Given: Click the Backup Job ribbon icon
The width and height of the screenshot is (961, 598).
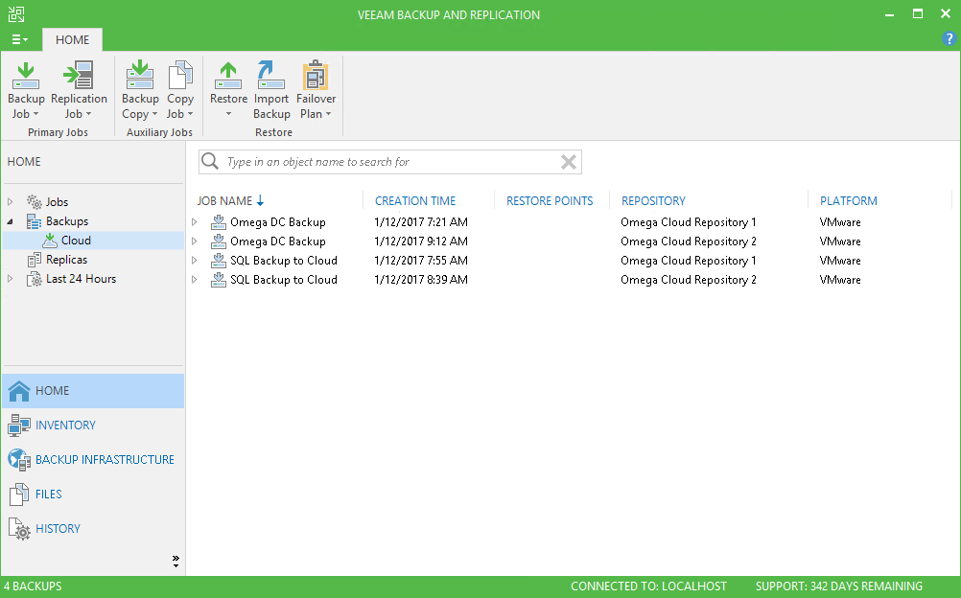Looking at the screenshot, I should tap(26, 76).
